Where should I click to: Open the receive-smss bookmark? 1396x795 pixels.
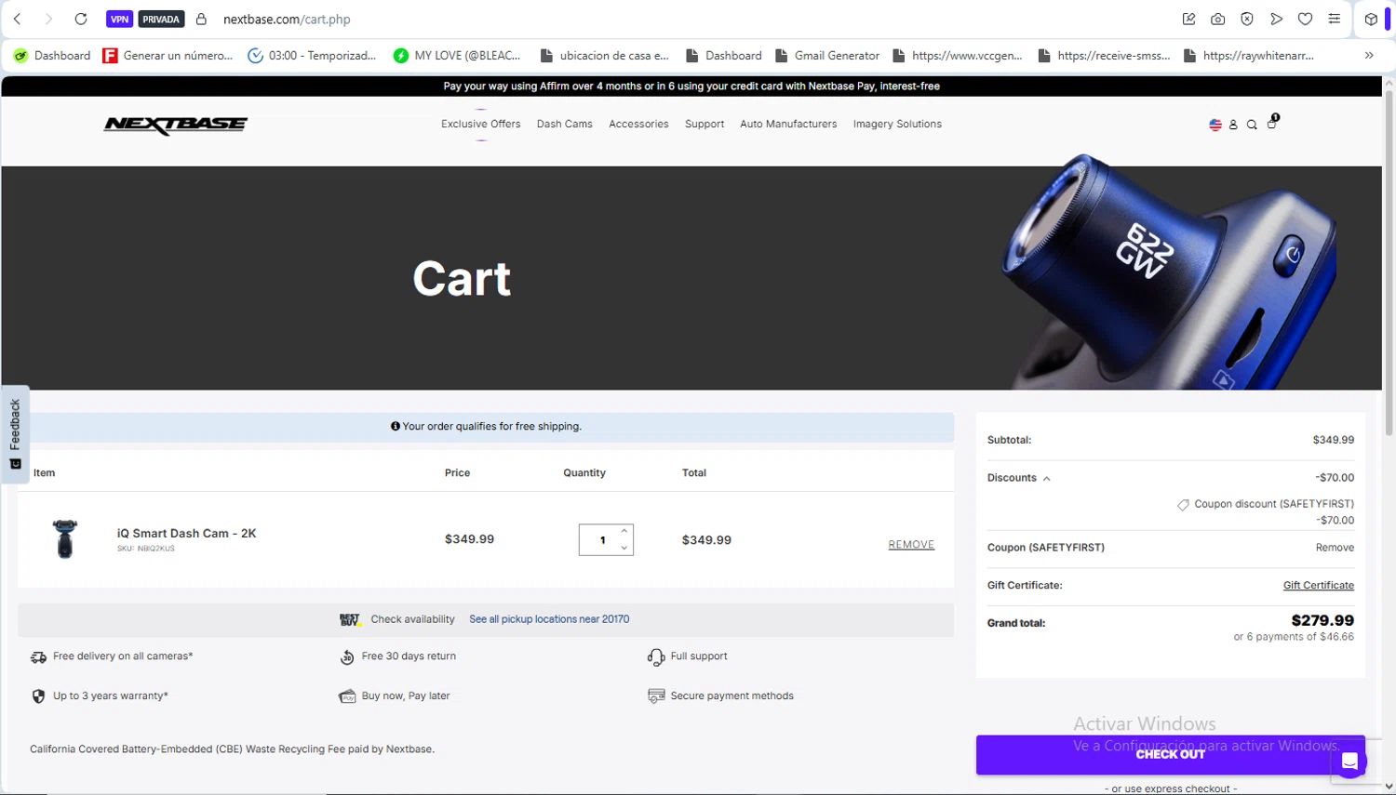pyautogui.click(x=1105, y=56)
